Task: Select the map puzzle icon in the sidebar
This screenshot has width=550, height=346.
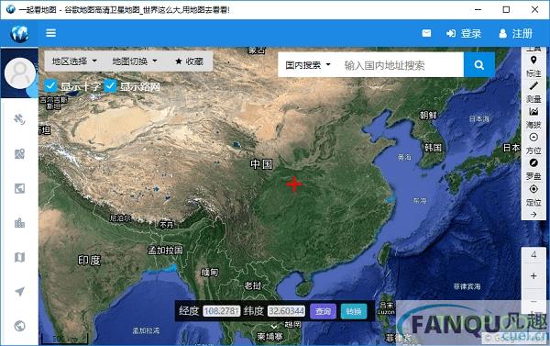Action: (x=19, y=154)
